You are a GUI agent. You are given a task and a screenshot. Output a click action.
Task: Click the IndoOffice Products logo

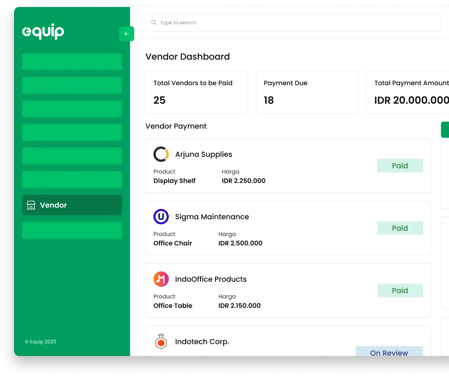point(161,279)
